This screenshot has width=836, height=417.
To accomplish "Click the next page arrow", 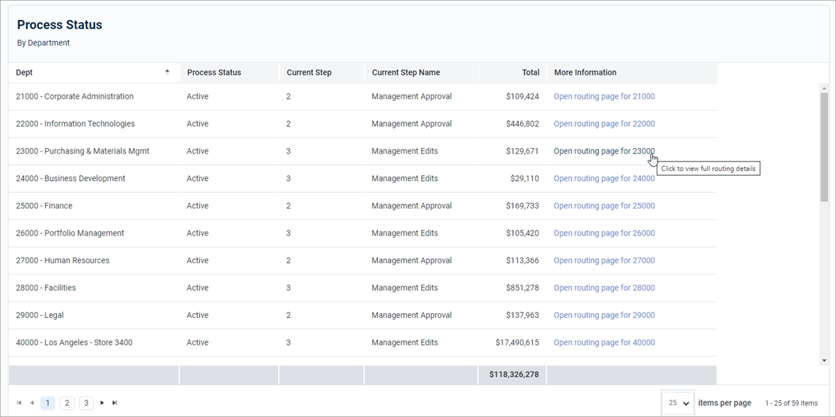I will [102, 403].
